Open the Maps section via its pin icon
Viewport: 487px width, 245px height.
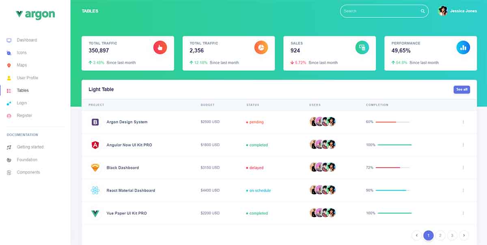click(x=9, y=65)
